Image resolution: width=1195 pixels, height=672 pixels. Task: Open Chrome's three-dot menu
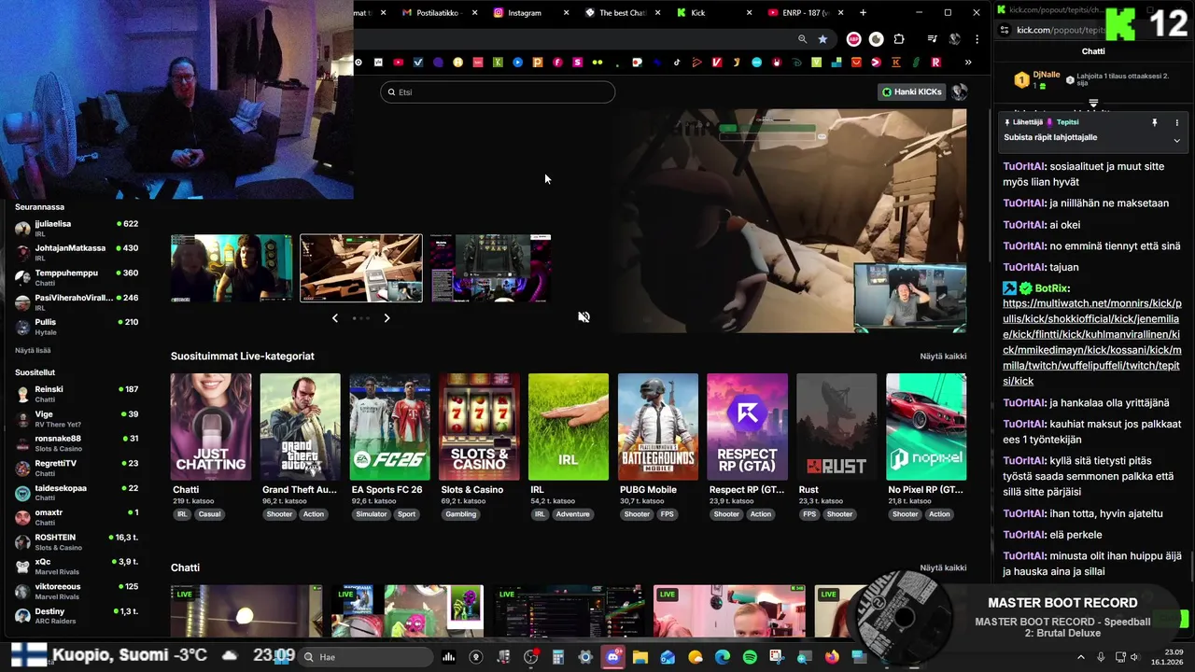(x=977, y=39)
